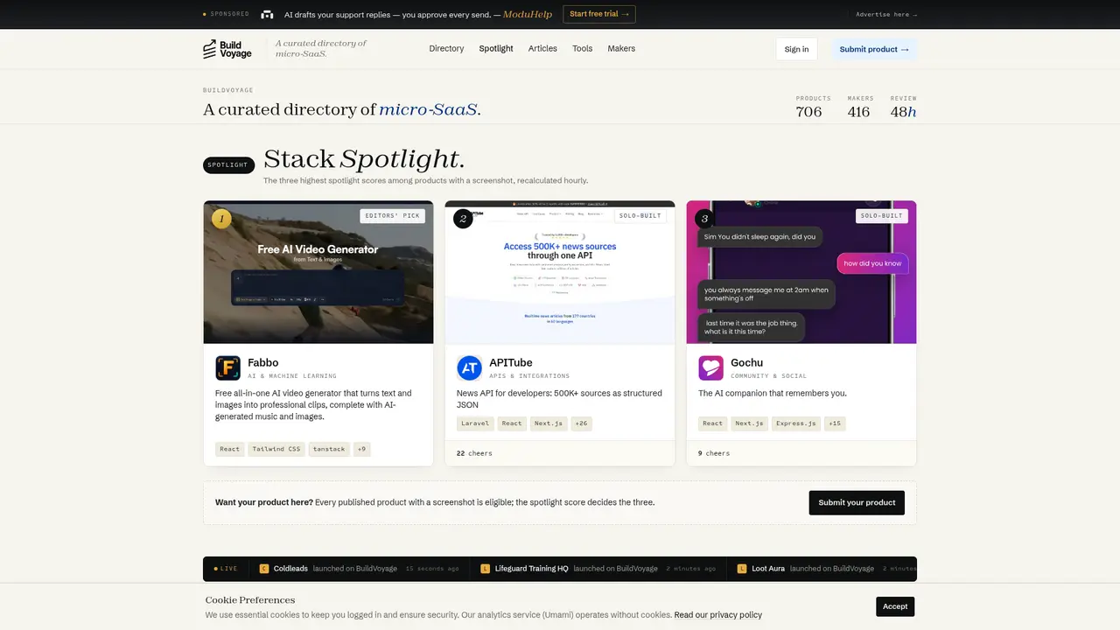Click the Express.js tag on Gochu

796,423
